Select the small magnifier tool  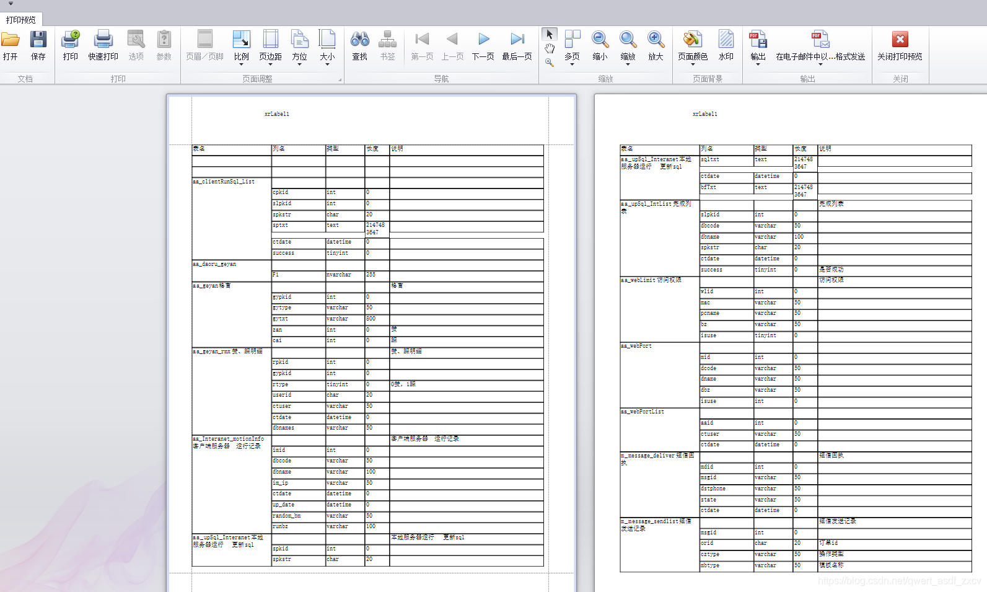tap(550, 63)
